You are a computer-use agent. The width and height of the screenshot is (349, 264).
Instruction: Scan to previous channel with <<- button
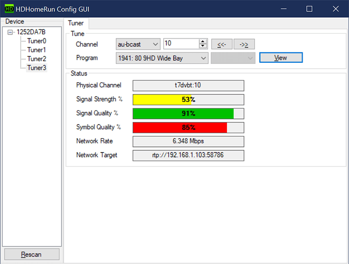pyautogui.click(x=222, y=44)
